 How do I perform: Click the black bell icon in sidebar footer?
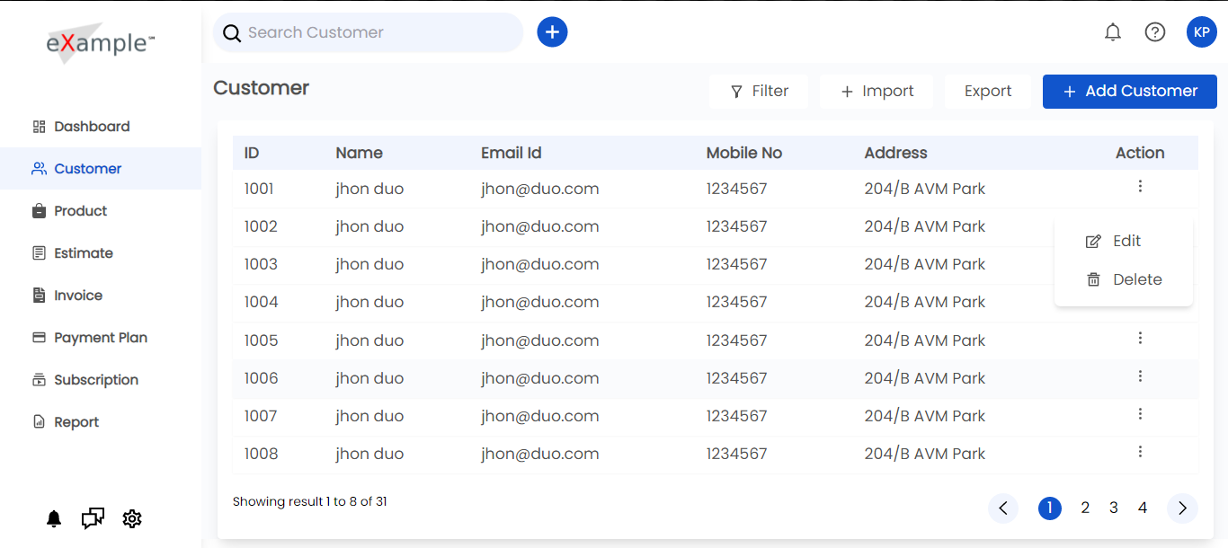pyautogui.click(x=54, y=518)
